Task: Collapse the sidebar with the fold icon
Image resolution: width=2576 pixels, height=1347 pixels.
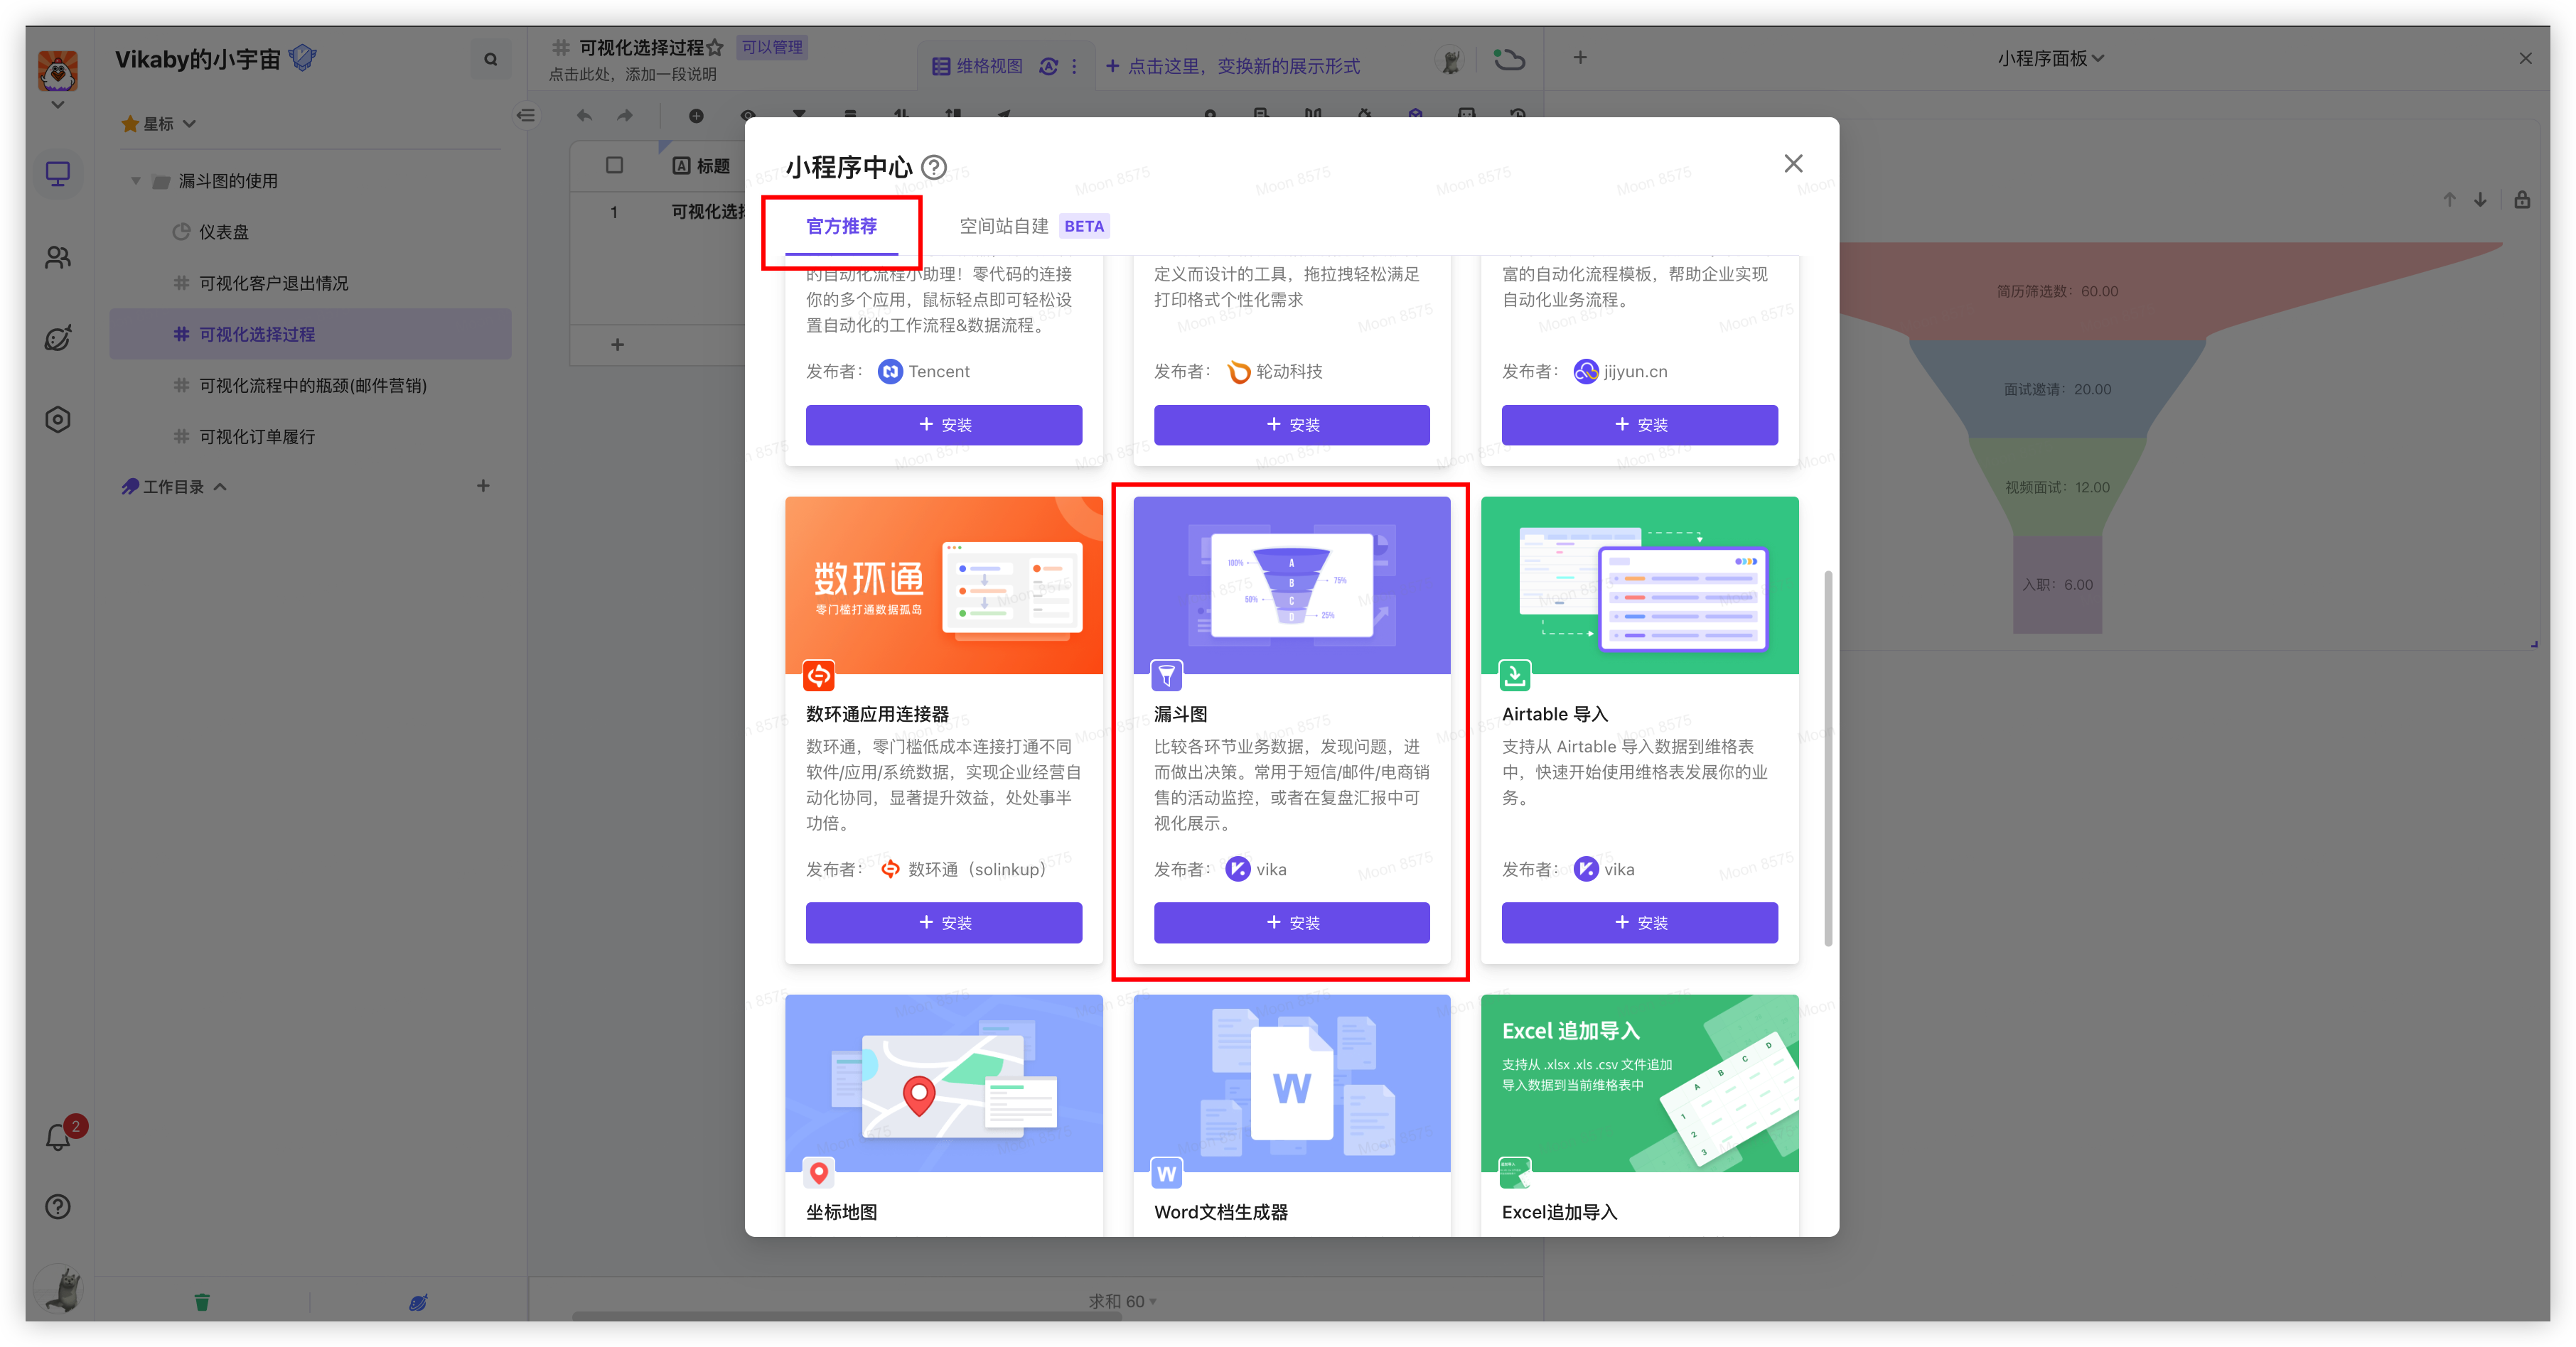Action: click(526, 115)
